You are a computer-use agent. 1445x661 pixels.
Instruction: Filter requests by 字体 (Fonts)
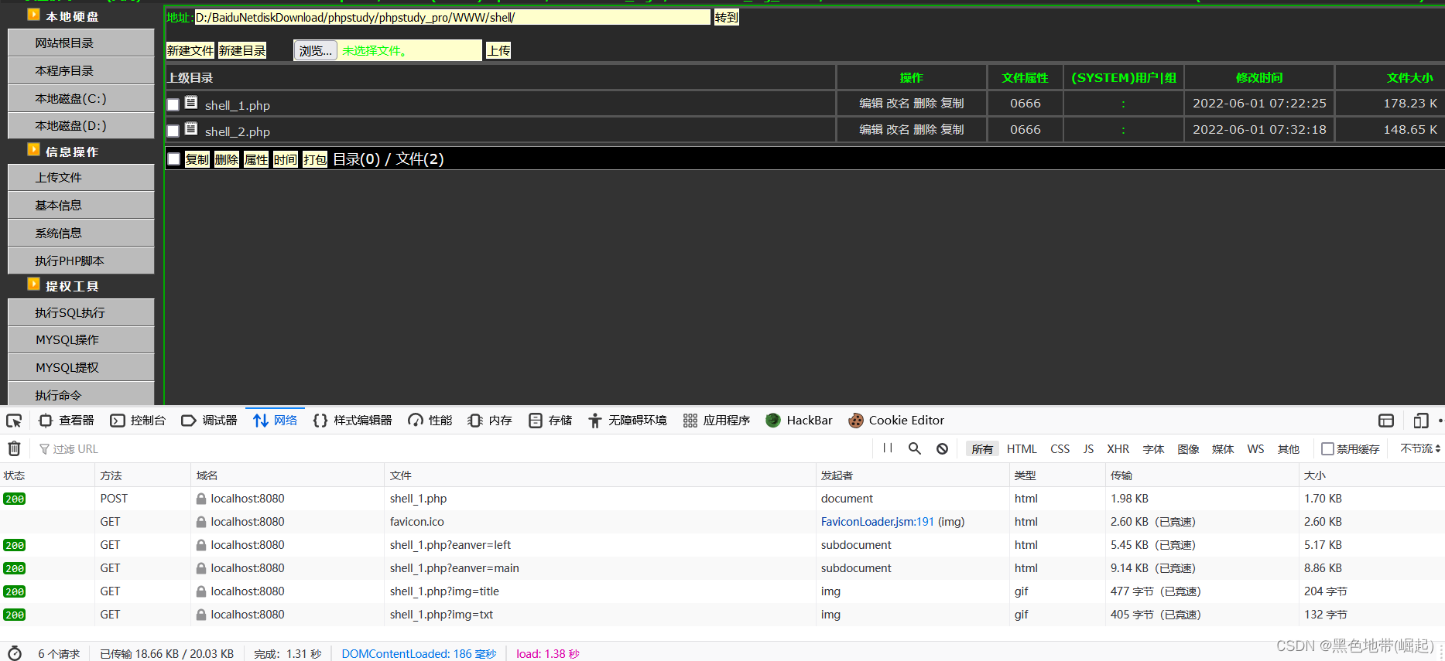click(x=1153, y=449)
